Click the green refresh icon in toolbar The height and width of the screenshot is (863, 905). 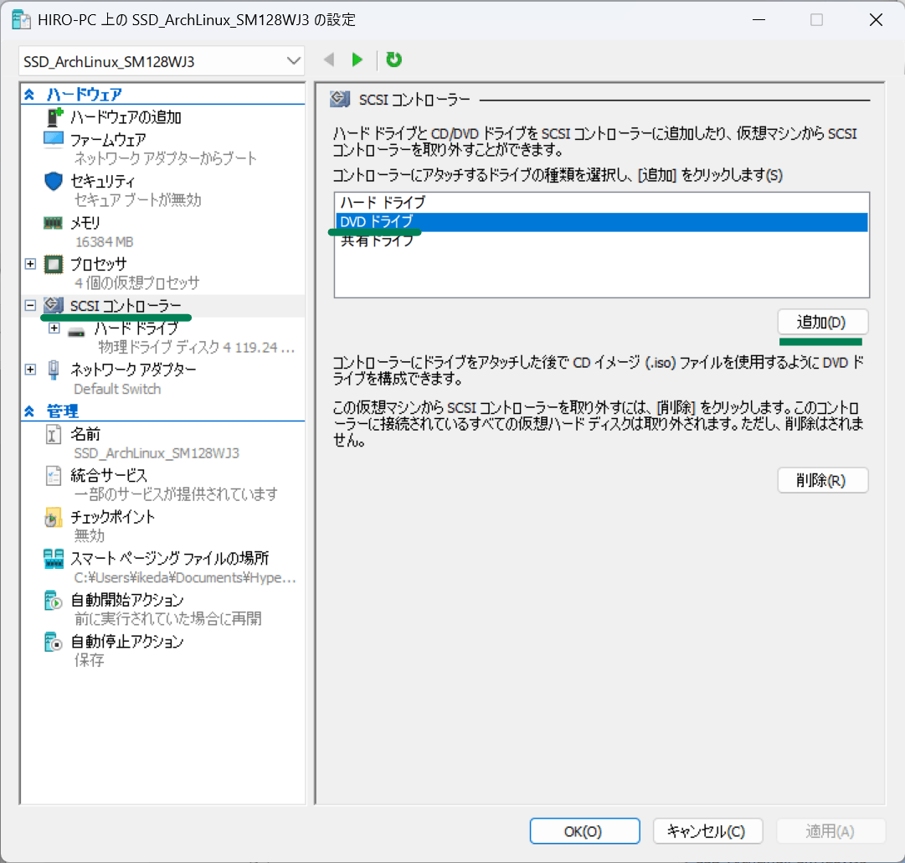click(393, 59)
